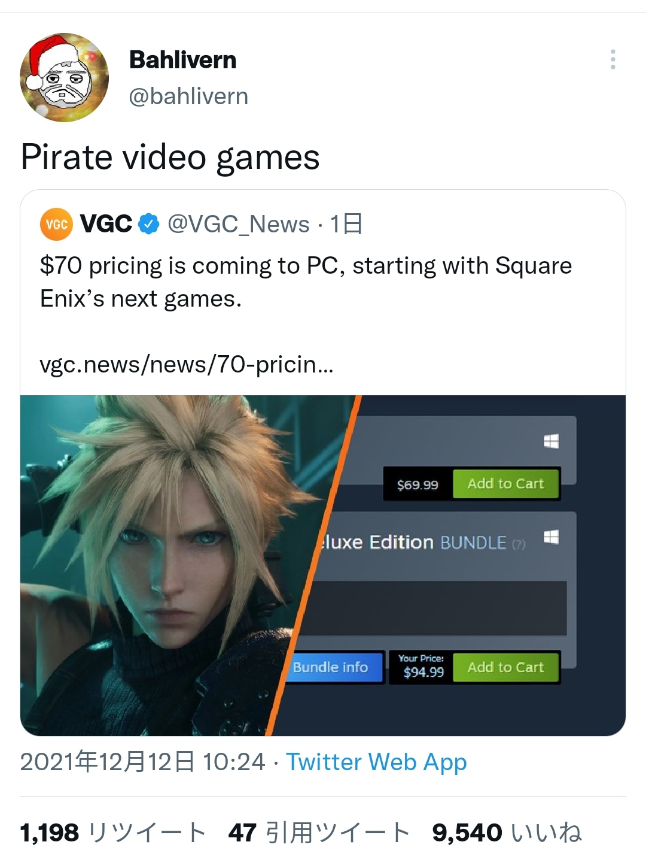This screenshot has width=646, height=866.
Task: Click Add to Cart next to $69.99
Action: (505, 483)
